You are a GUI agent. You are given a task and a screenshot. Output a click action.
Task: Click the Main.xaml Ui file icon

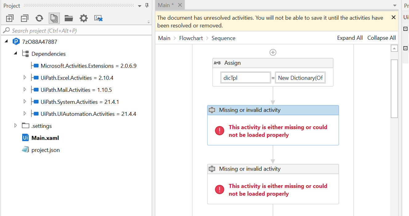click(26, 138)
